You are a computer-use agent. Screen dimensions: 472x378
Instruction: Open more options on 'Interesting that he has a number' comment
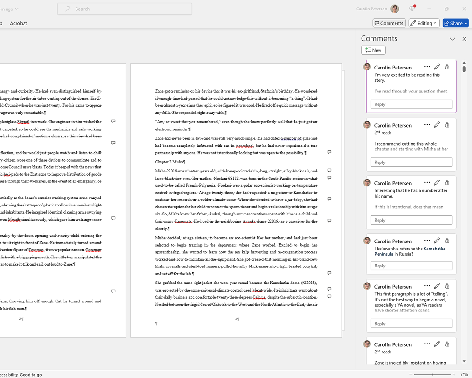pos(427,182)
